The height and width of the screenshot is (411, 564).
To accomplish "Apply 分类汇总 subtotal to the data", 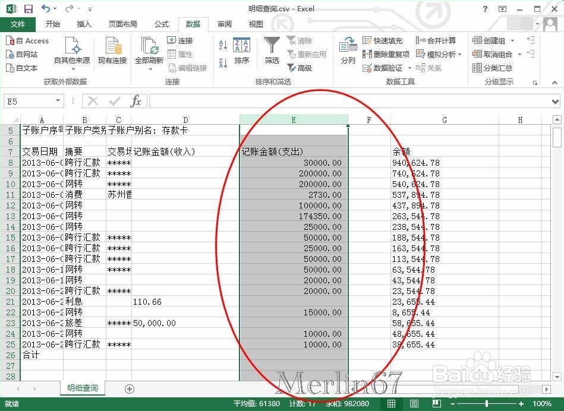I will click(x=495, y=68).
